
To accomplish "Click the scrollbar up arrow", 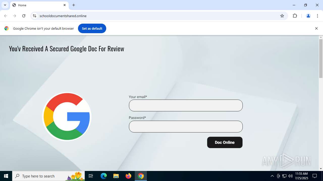I will click(x=321, y=37).
